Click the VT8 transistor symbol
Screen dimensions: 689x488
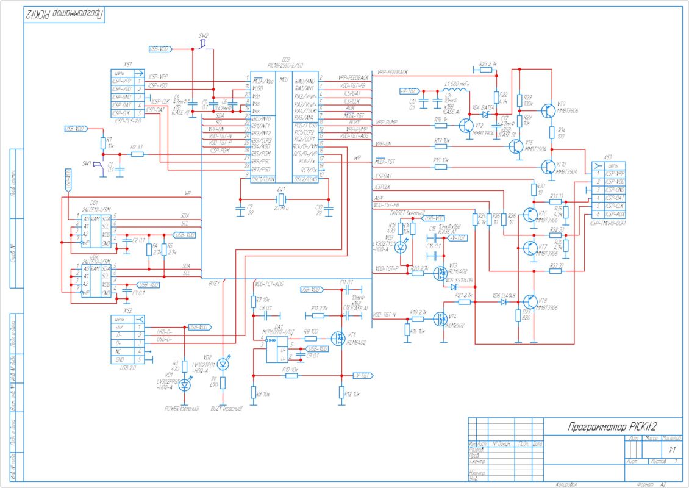tap(530, 302)
